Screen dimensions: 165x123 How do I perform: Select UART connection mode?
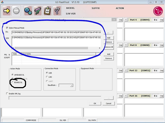point(47,81)
